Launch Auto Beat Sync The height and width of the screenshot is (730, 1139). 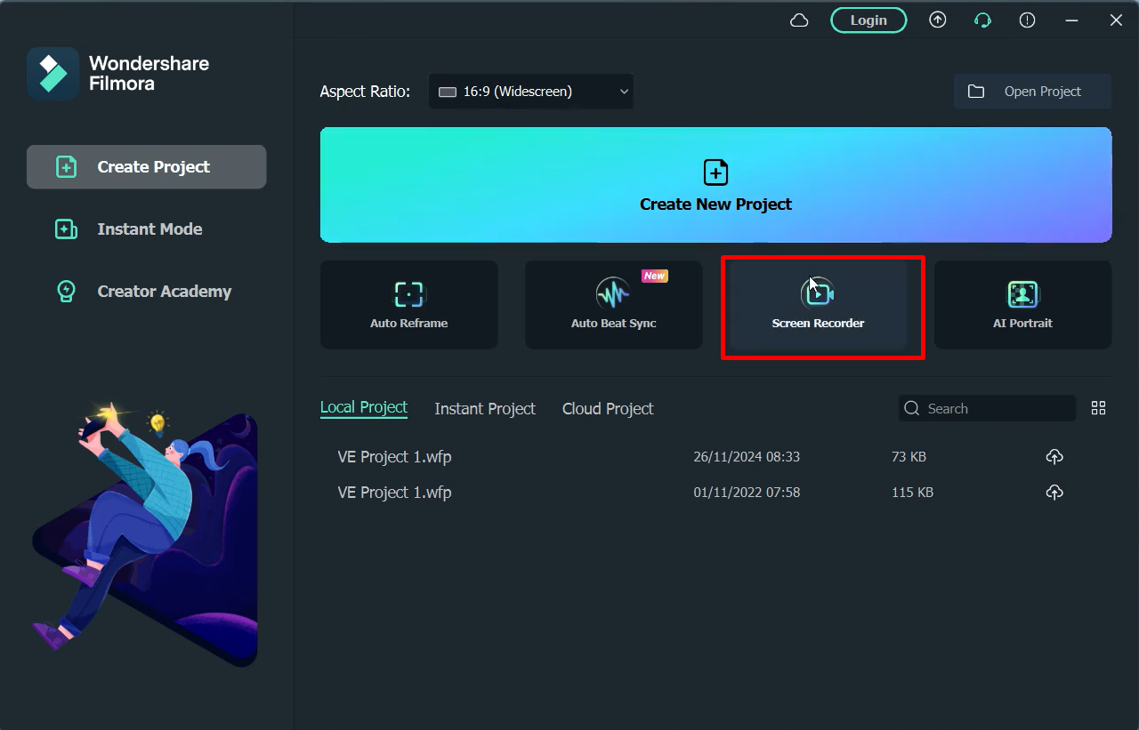point(613,305)
